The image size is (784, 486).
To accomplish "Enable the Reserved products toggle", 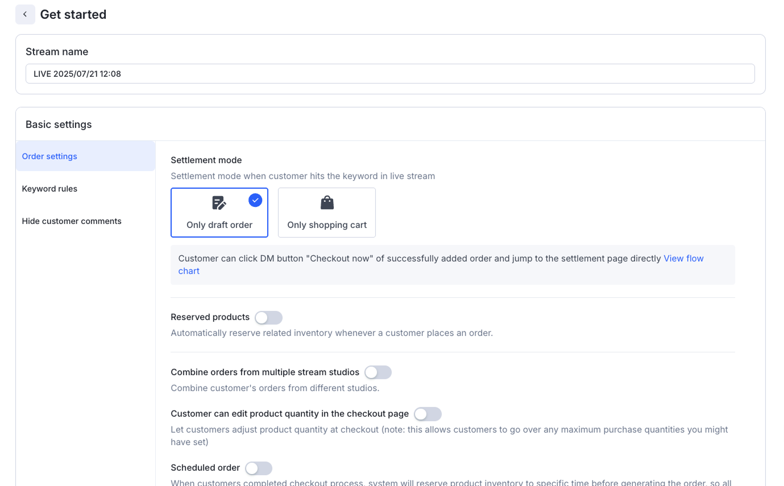I will (268, 317).
